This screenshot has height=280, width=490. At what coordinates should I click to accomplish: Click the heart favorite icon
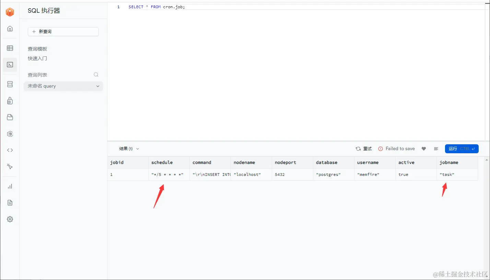click(424, 149)
